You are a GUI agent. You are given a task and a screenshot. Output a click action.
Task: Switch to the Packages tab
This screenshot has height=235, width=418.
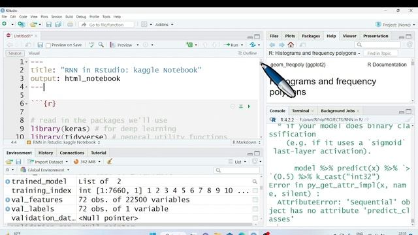311,36
